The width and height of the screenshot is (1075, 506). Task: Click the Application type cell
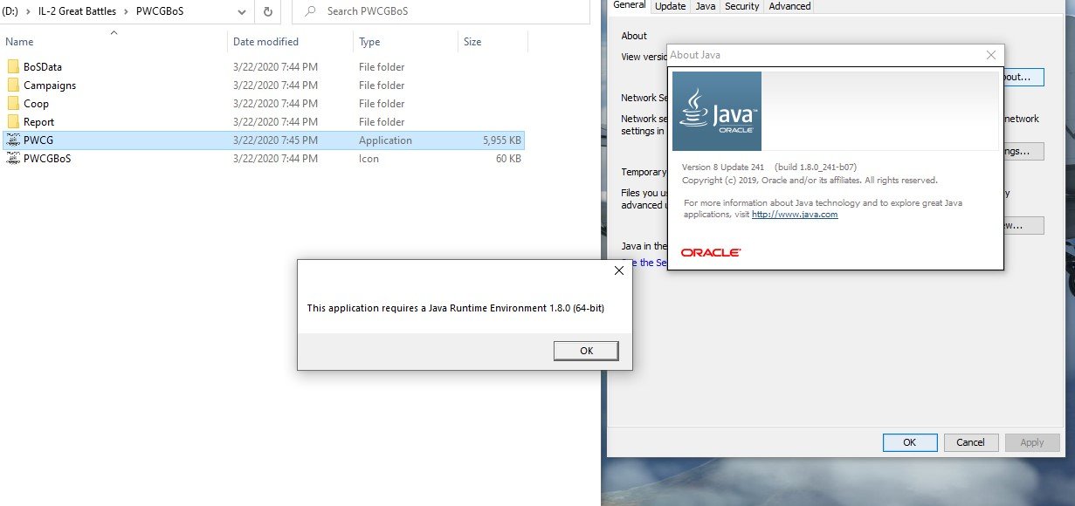point(385,140)
